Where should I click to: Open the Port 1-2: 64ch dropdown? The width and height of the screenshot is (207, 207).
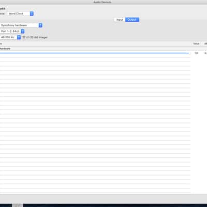12,31
